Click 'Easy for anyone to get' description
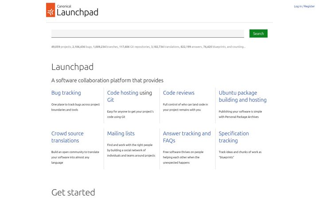 (130, 114)
